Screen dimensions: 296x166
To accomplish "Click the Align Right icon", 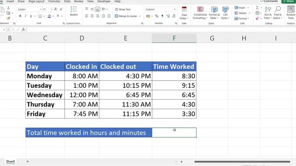I will 98,16.
